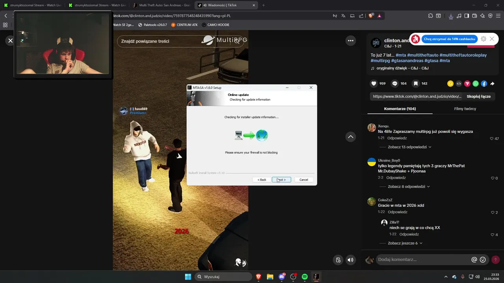The height and width of the screenshot is (283, 504).
Task: Click the Brave Shields lion icon
Action: point(371,16)
